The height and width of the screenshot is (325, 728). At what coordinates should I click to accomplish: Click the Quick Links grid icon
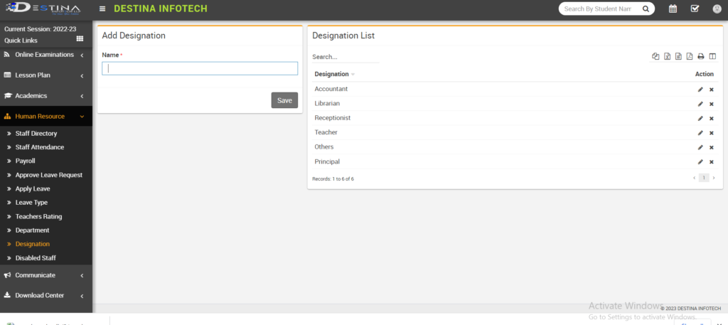80,39
